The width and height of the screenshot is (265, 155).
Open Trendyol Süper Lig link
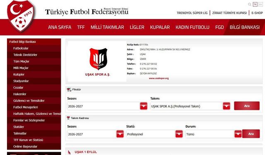(192, 13)
